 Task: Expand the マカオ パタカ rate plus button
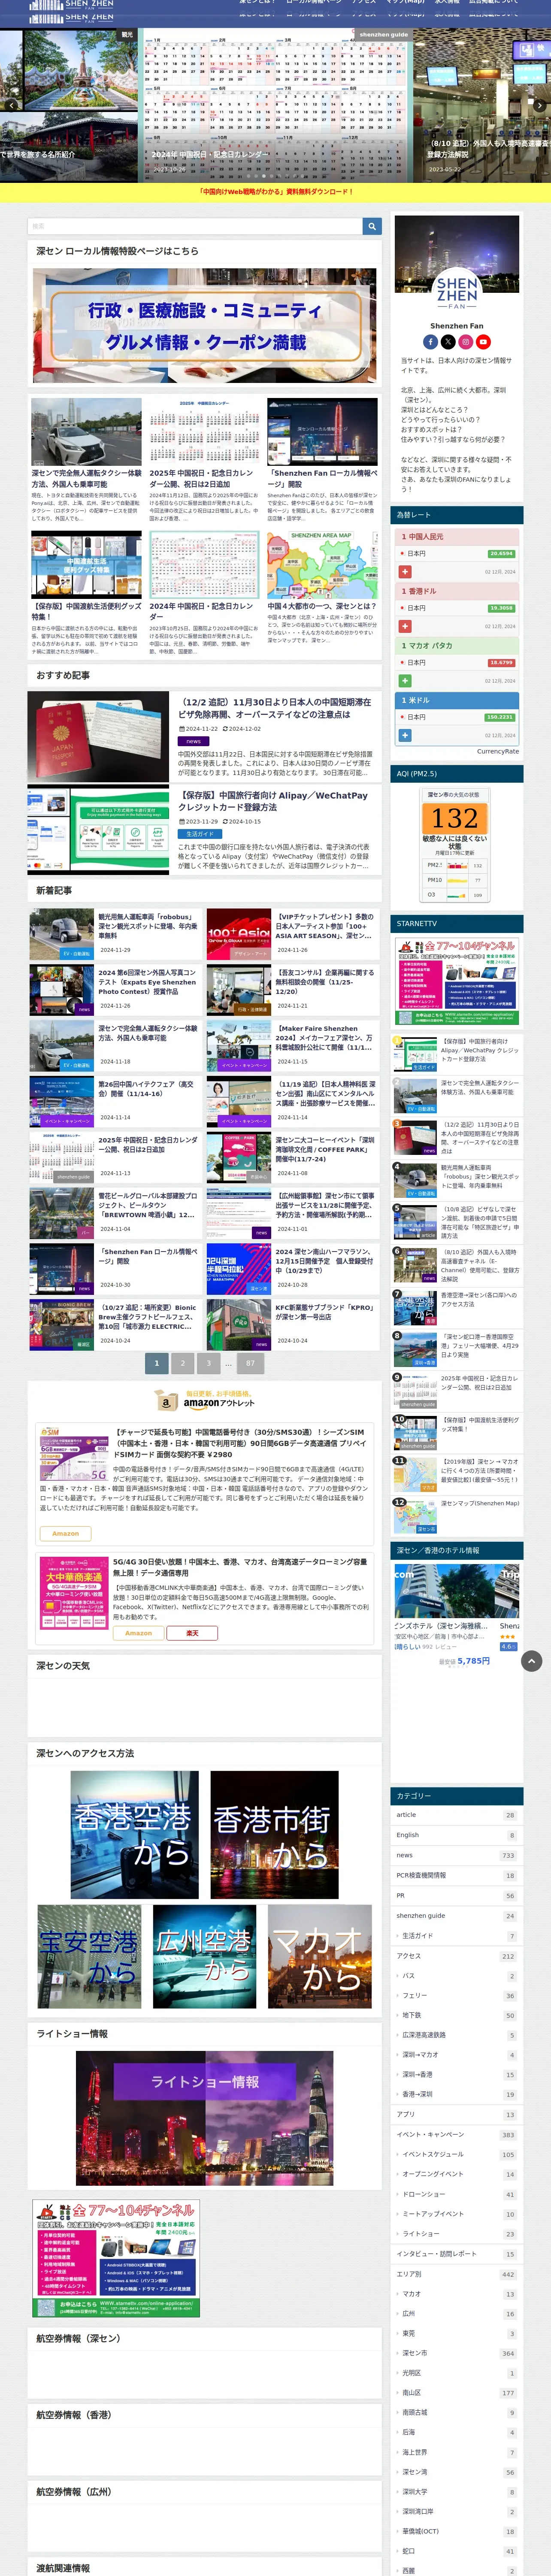405,680
